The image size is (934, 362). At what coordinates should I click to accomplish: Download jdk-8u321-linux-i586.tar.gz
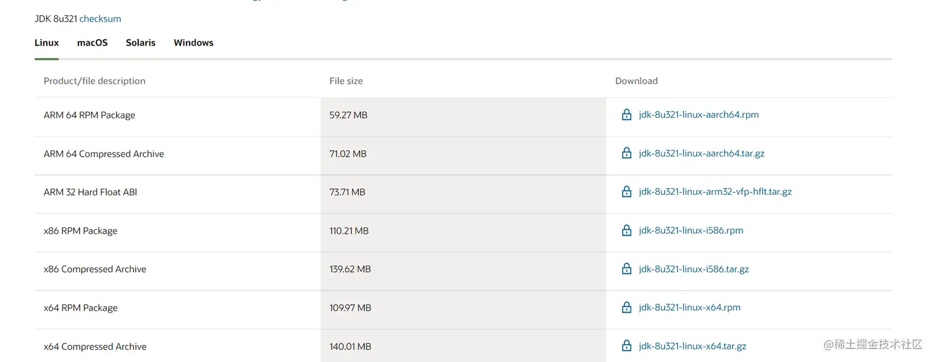(x=694, y=269)
